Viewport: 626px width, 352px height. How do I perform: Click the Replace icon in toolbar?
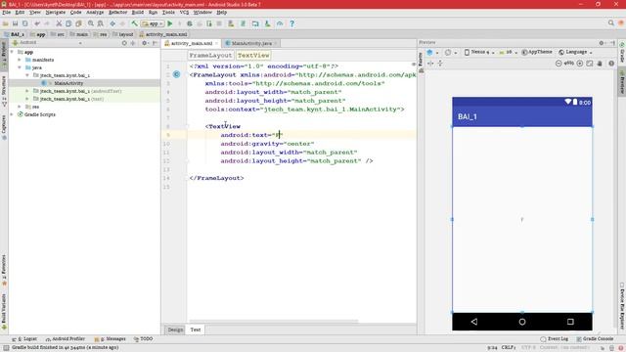100,23
